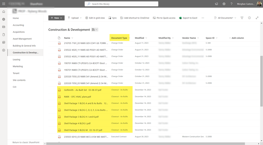Open My lists icon in left rail

tap(4, 42)
